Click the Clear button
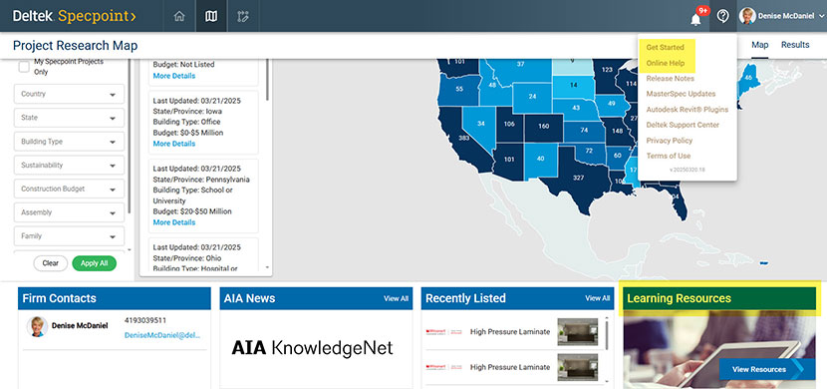The image size is (827, 389). [51, 263]
